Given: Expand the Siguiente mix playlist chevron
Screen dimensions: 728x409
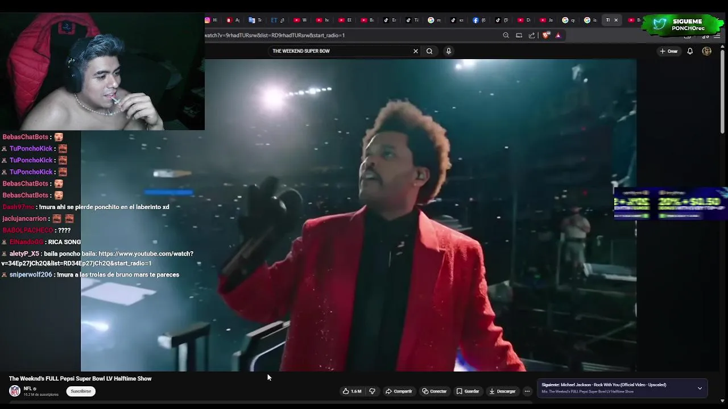Looking at the screenshot, I should point(700,389).
